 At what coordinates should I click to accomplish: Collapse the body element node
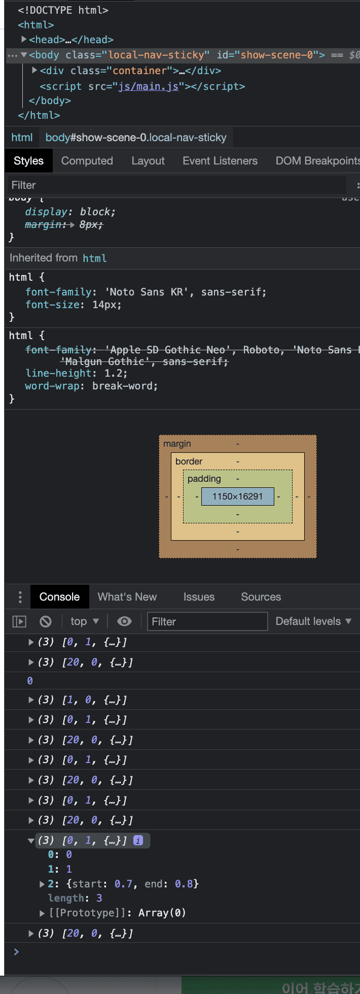(x=24, y=55)
